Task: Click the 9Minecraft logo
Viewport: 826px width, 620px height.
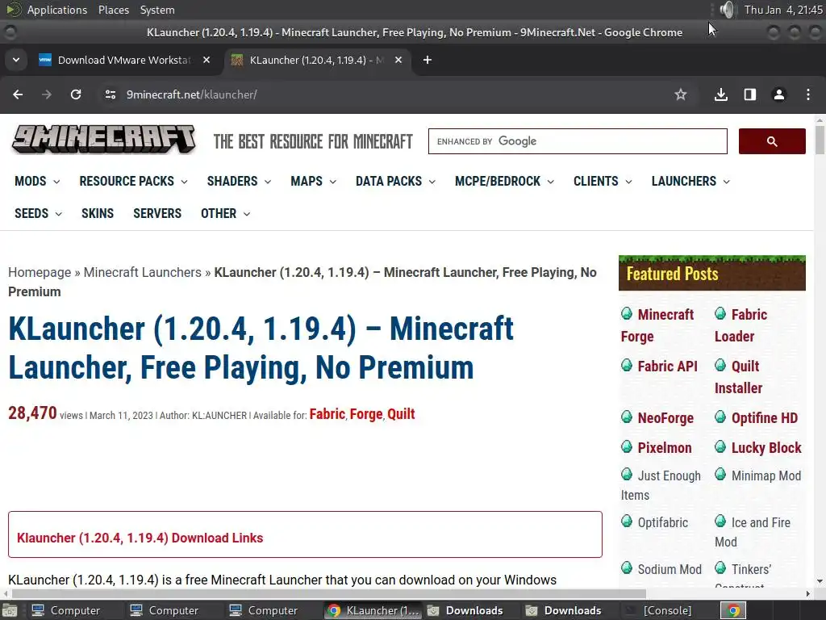Action: pyautogui.click(x=103, y=140)
